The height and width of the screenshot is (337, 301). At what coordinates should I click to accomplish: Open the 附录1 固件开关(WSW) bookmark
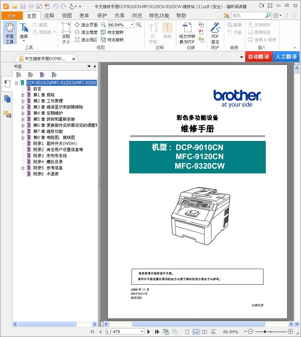55,143
